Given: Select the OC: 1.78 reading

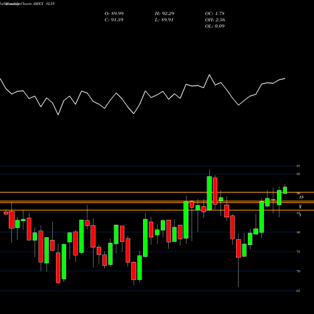Looking at the screenshot, I should pyautogui.click(x=215, y=14).
